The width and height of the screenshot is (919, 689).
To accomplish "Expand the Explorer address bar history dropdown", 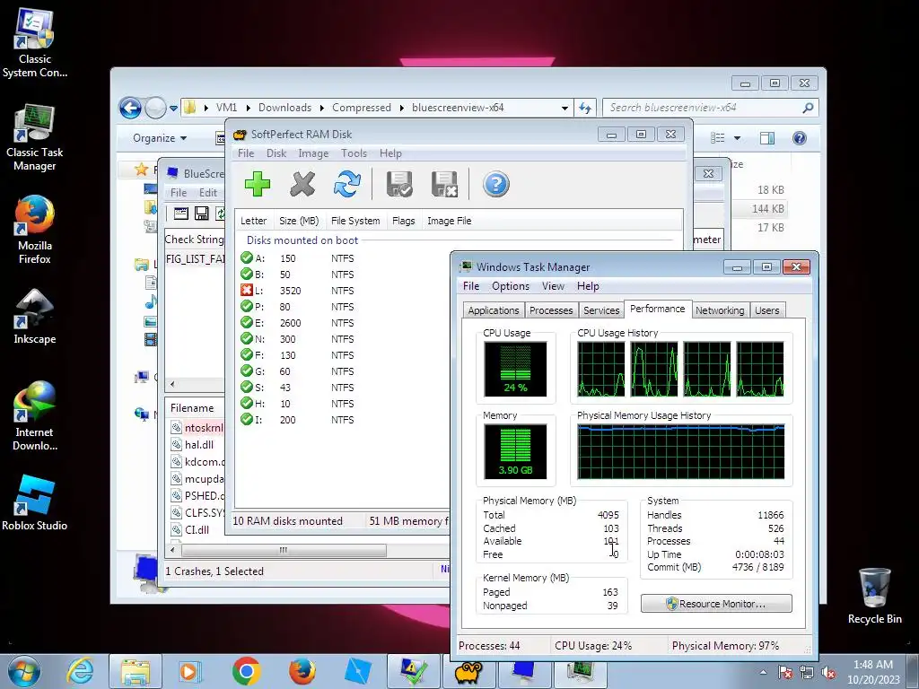I will point(565,108).
